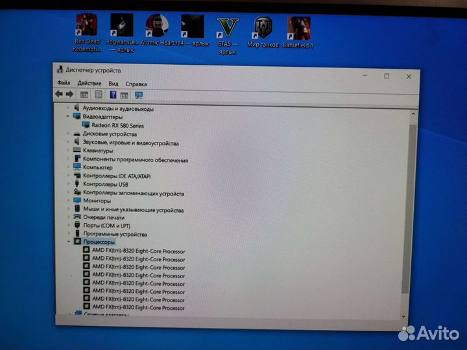Expand the Программные устройства node arrow
This screenshot has height=350, width=467.
69,233
